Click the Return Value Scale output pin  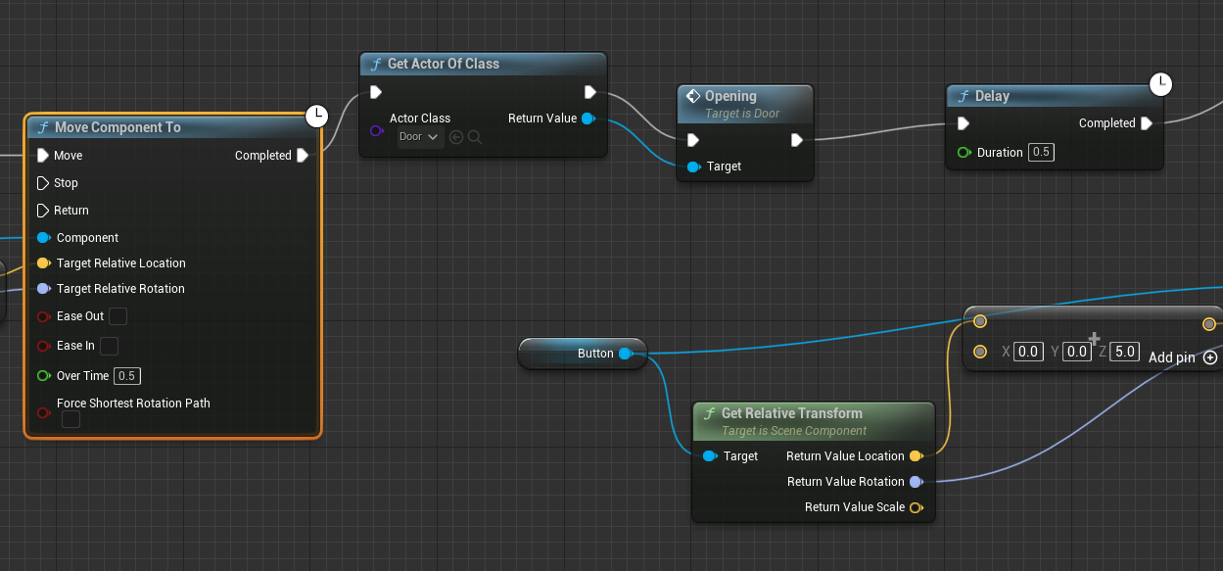(916, 507)
